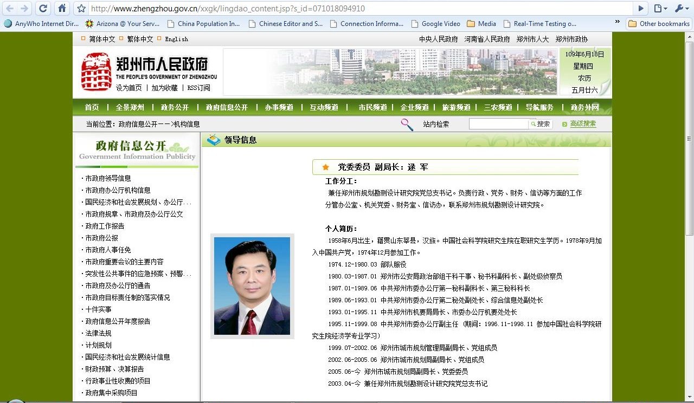Open the Other bookmarks folder

pyautogui.click(x=659, y=24)
